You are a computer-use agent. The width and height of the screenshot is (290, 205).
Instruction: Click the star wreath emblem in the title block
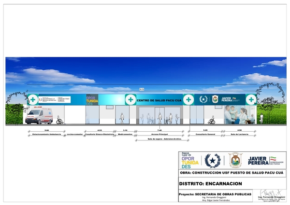213,161
